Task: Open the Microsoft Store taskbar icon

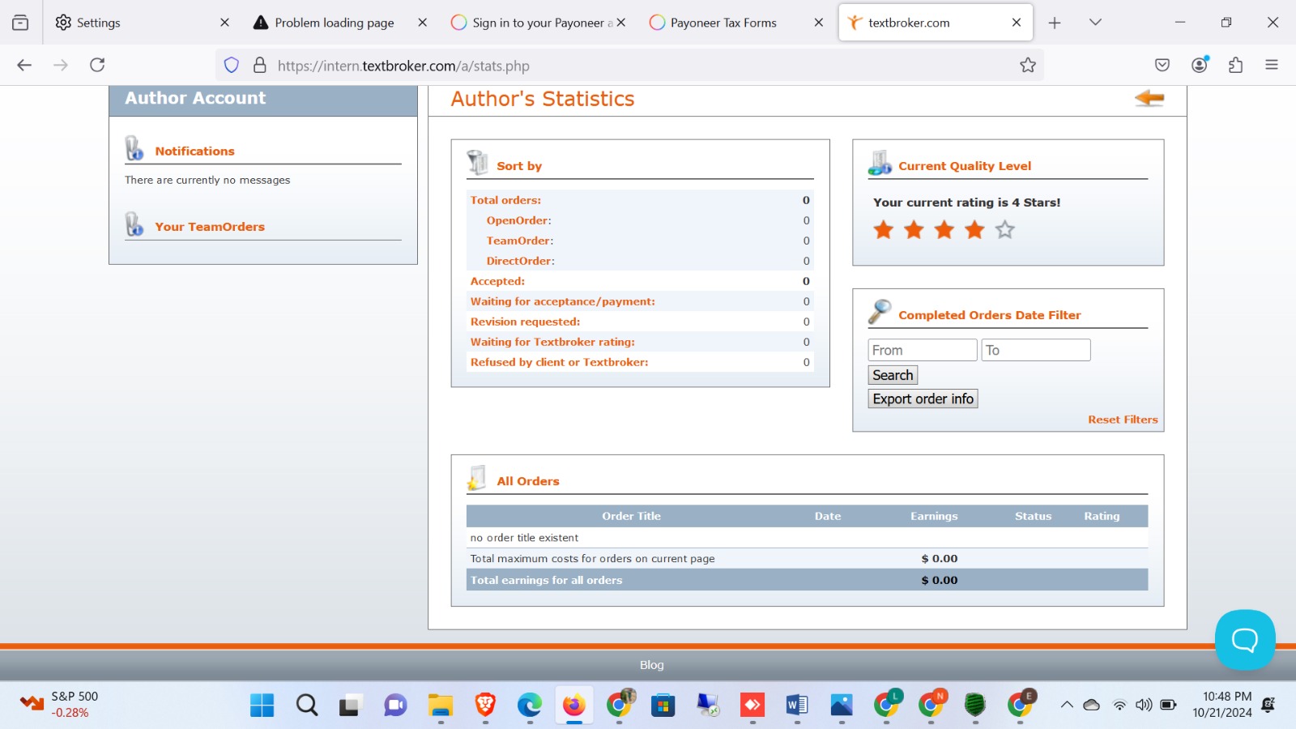Action: coord(663,706)
